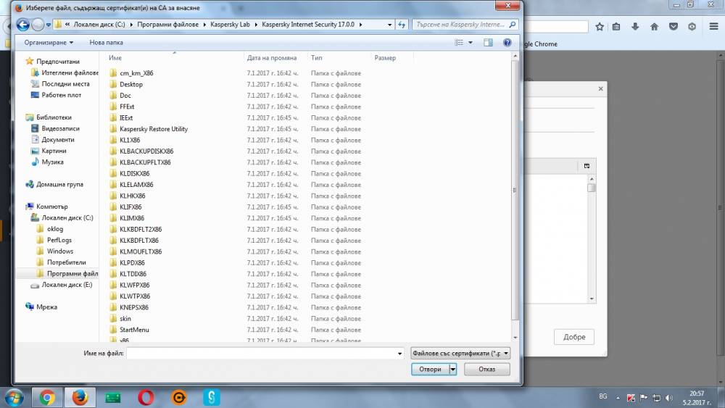
Task: Select Предпочитани in the navigation pane
Action: click(58, 62)
